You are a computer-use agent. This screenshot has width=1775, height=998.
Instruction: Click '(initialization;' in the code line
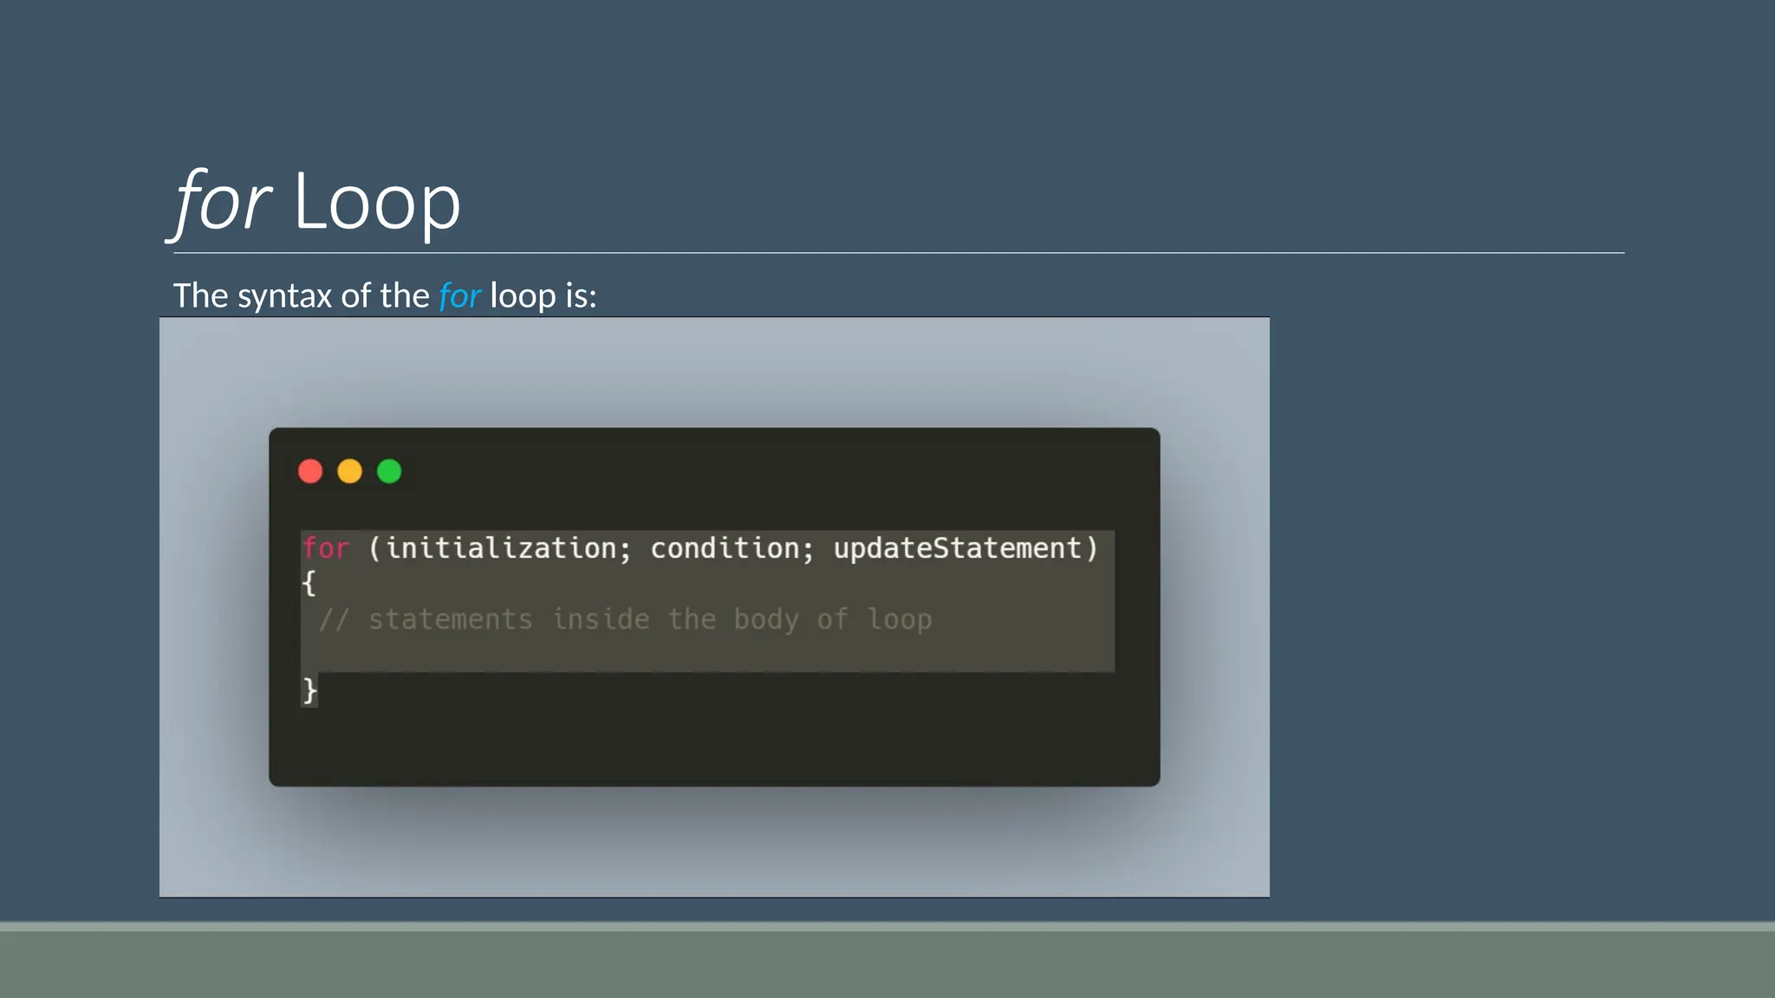(500, 548)
